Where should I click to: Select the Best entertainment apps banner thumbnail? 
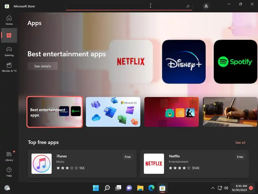(55, 112)
